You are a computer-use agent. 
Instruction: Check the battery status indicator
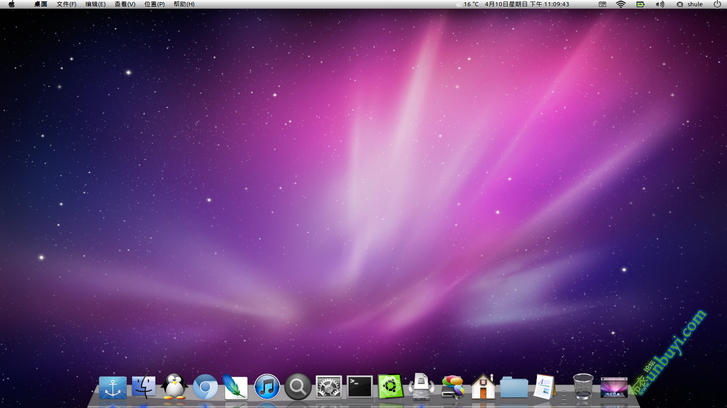pyautogui.click(x=640, y=4)
